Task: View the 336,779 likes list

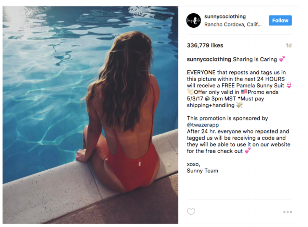Action: (205, 45)
